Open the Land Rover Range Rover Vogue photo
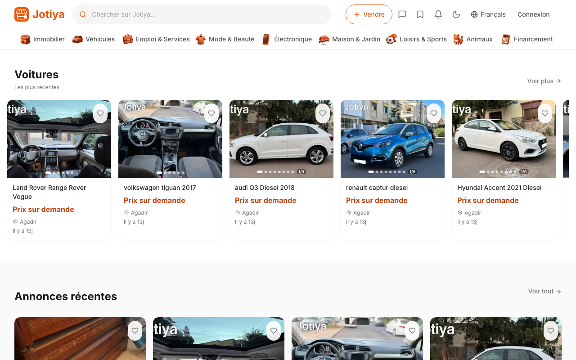The width and height of the screenshot is (576, 360). click(59, 139)
